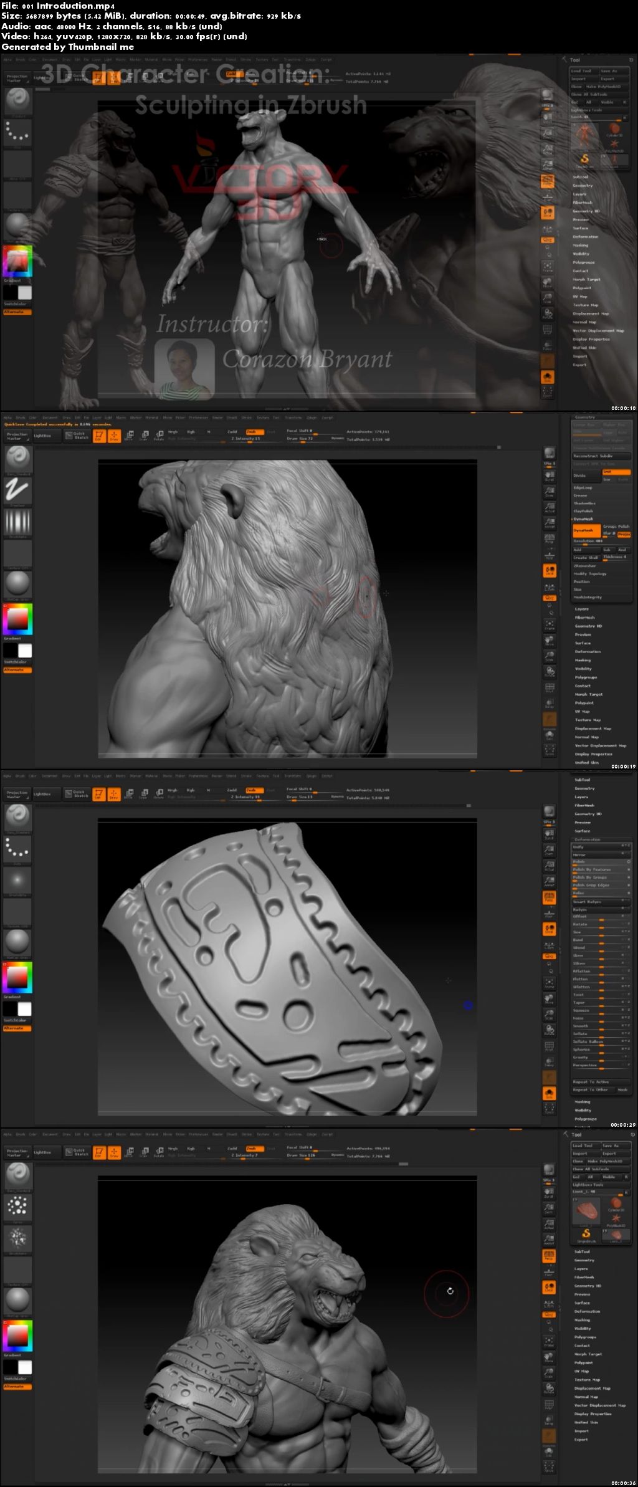Click the Create Shell button

[586, 558]
